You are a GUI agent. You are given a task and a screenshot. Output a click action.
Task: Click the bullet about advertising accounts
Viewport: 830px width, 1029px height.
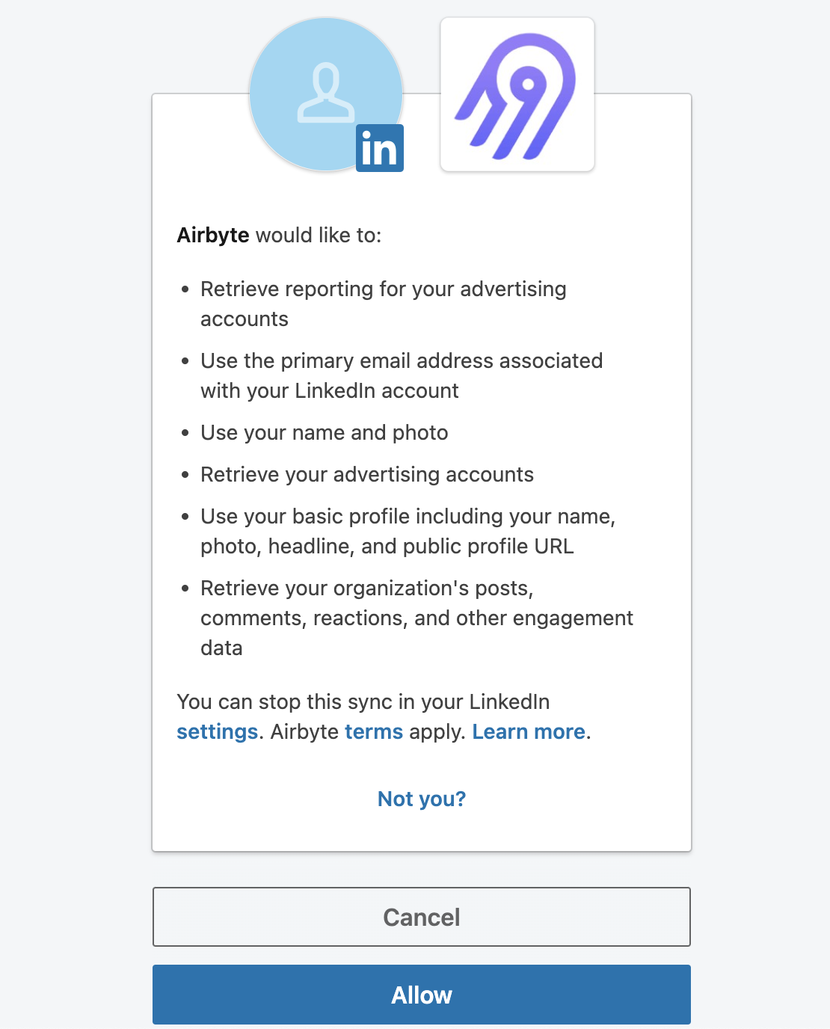(x=367, y=474)
